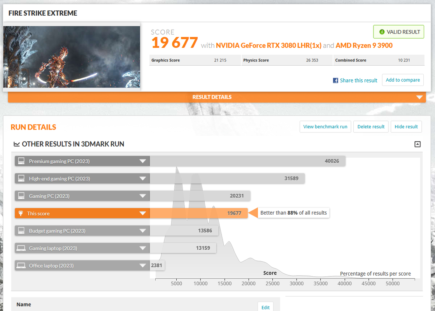435x311 pixels.
Task: Click the laptop icon on Office laptop row
Action: [21, 266]
